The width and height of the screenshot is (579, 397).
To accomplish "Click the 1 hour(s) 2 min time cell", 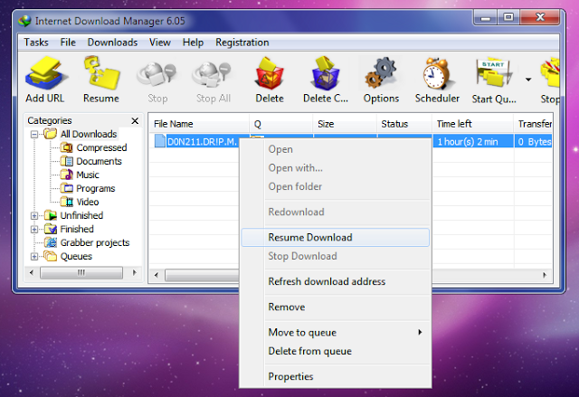I will pyautogui.click(x=473, y=142).
